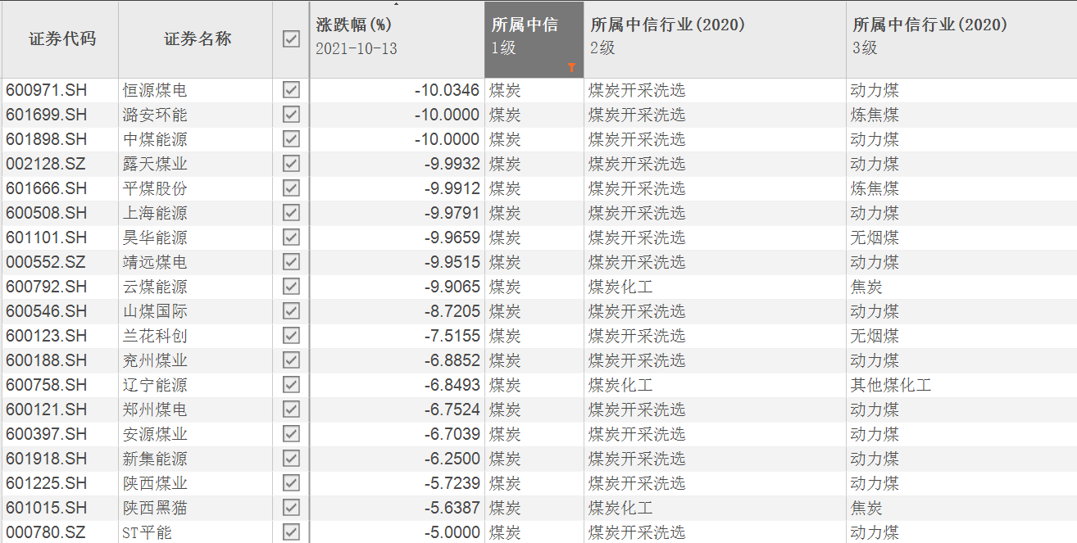Click the value -5.6387
Viewport: 1077px width, 543px height.
[452, 508]
